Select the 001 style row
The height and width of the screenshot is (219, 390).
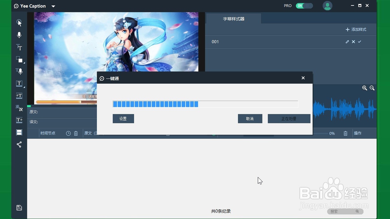click(x=291, y=42)
